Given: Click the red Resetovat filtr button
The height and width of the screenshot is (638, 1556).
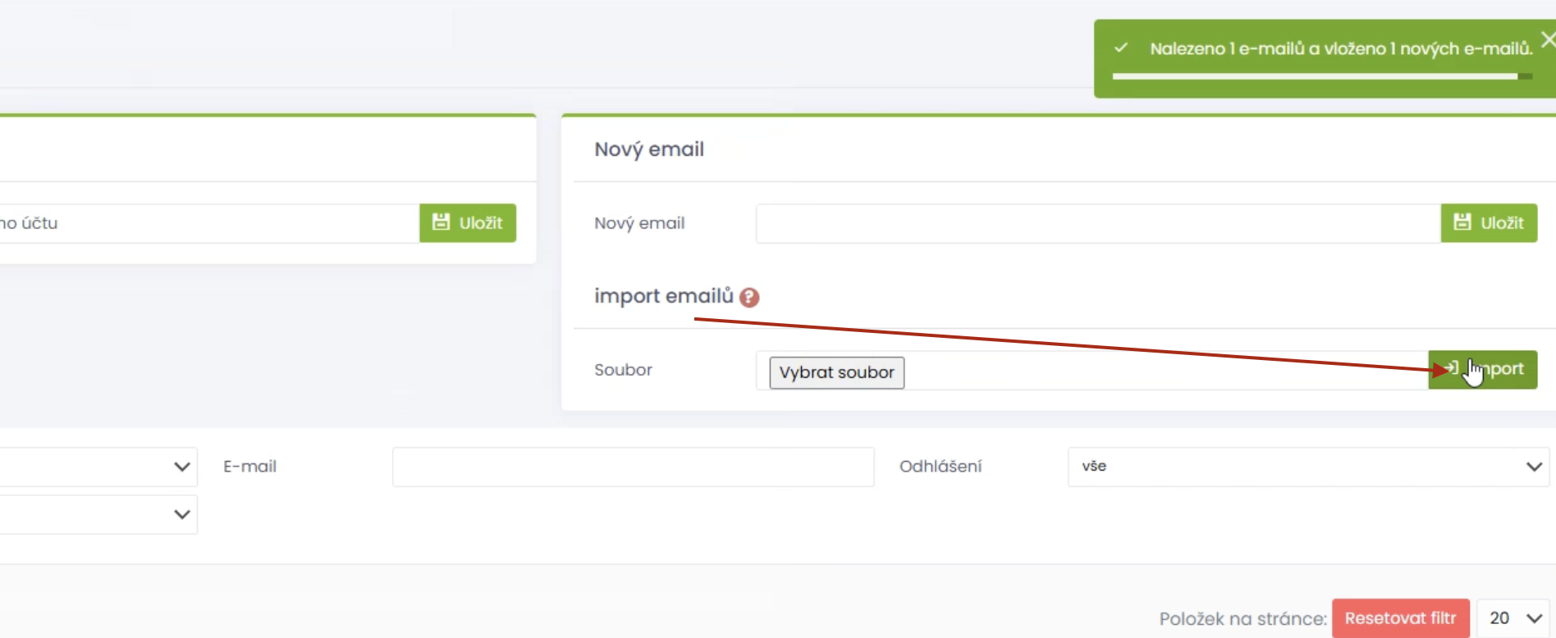Looking at the screenshot, I should (x=1400, y=618).
